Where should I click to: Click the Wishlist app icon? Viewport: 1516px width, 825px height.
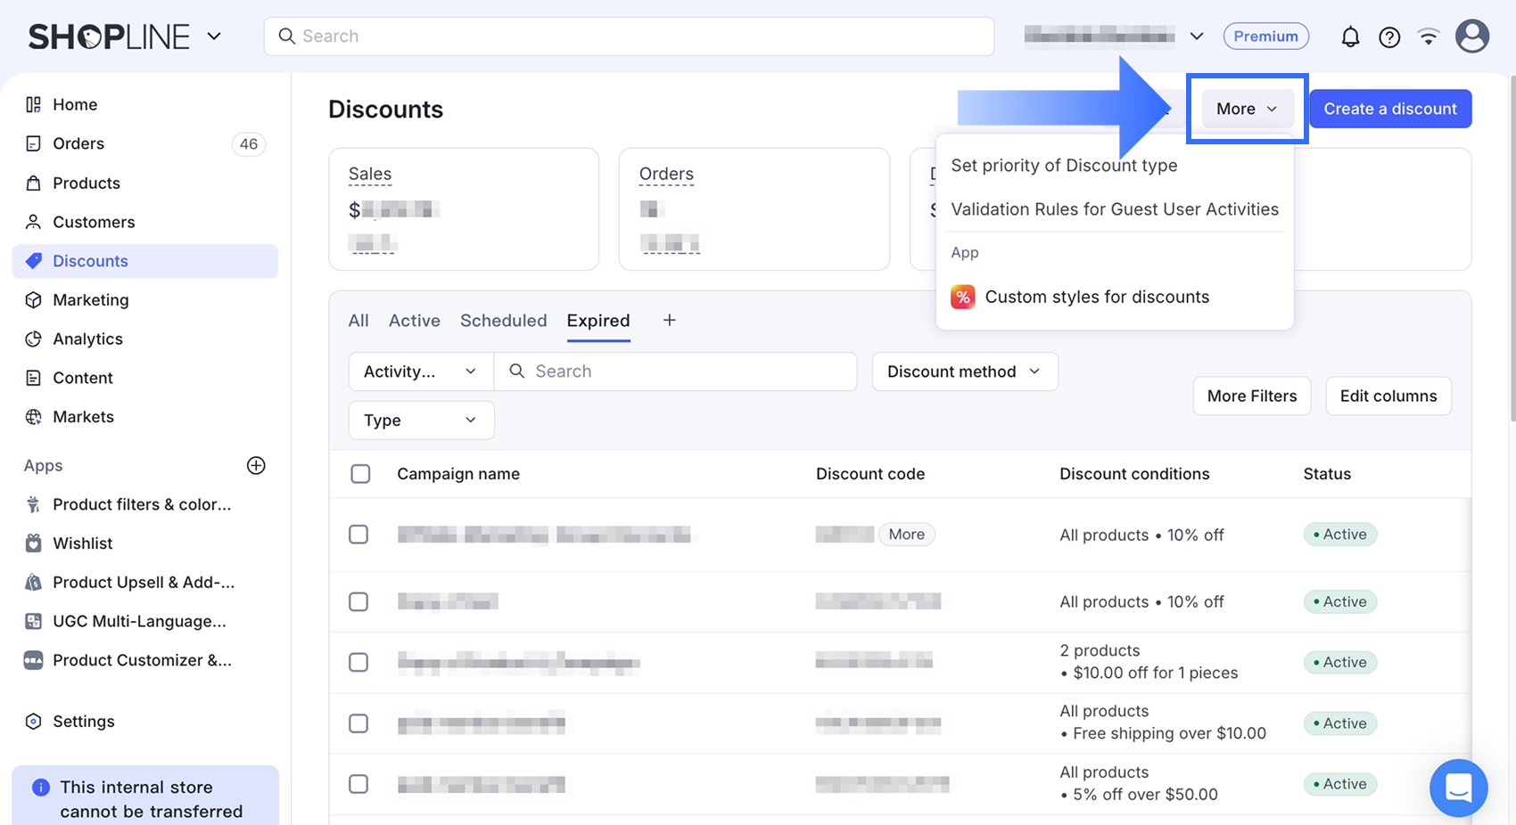[33, 543]
